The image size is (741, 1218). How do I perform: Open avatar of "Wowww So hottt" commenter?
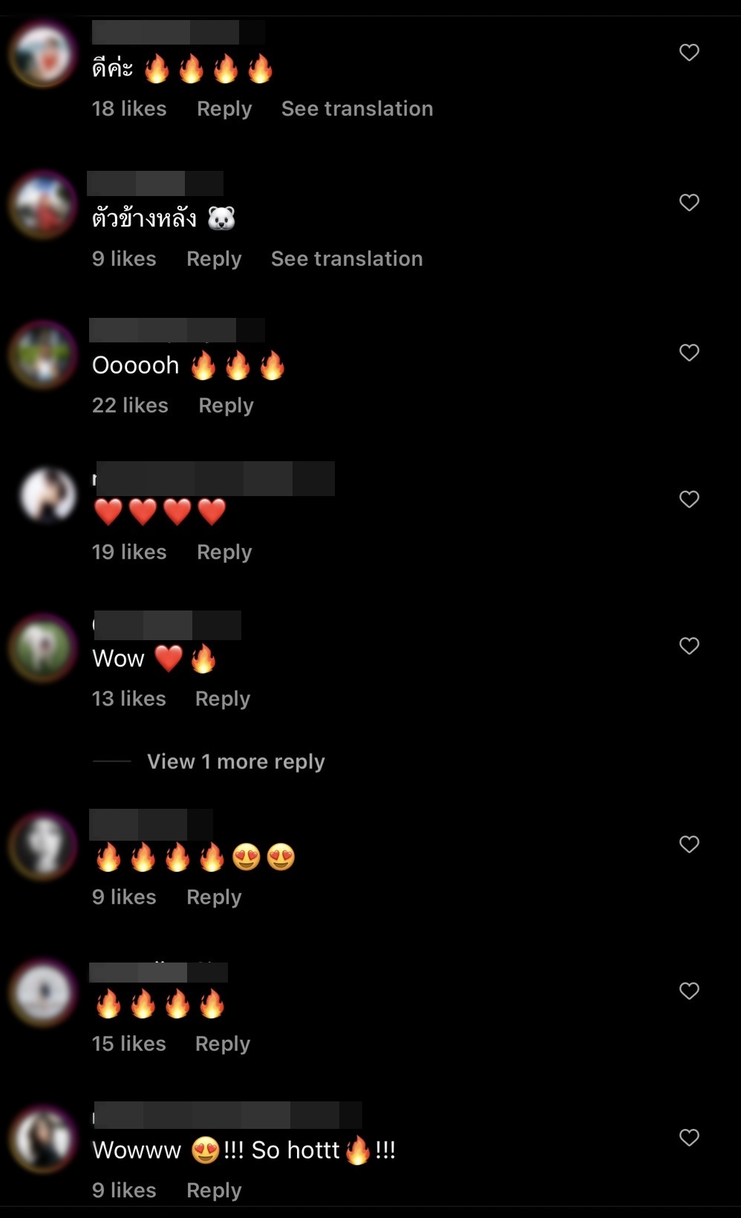44,1139
